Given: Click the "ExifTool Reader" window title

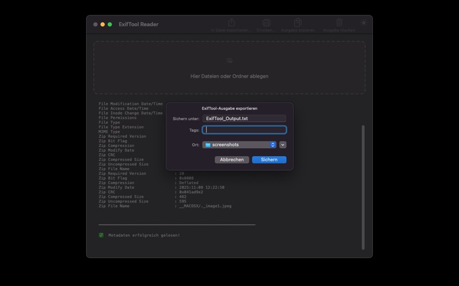Looking at the screenshot, I should click(x=138, y=25).
